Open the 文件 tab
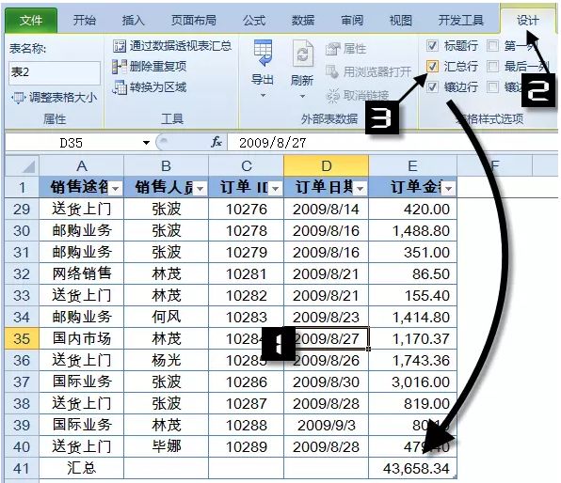This screenshot has width=561, height=483. pos(31,21)
